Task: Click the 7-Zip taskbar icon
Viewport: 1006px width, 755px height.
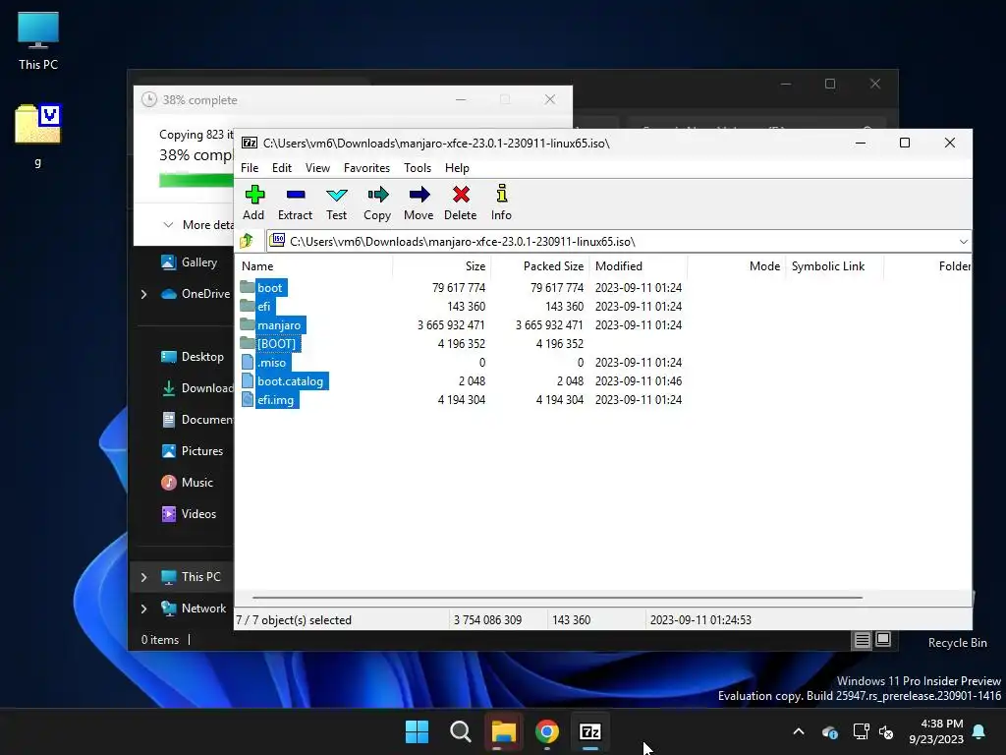Action: coord(589,731)
